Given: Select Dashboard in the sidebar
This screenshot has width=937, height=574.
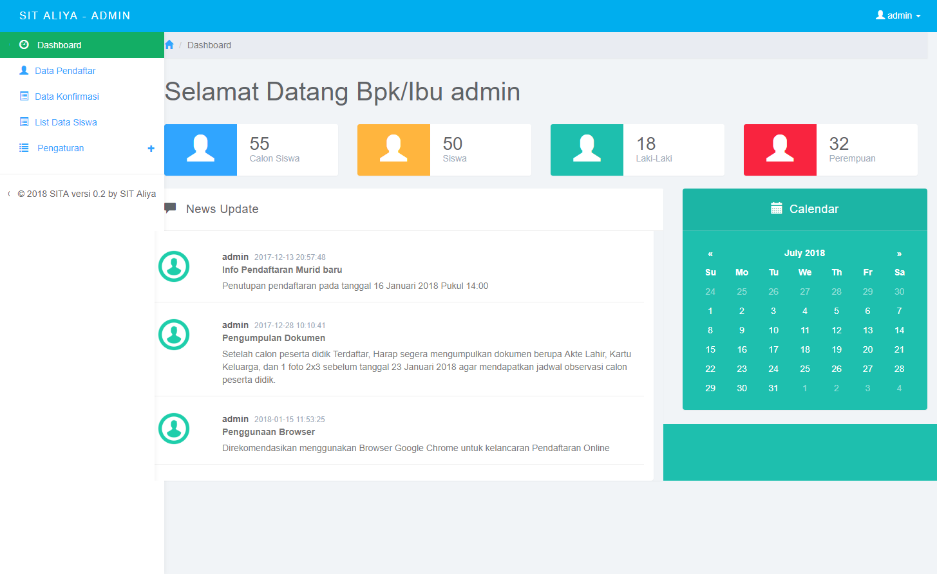Looking at the screenshot, I should 58,44.
